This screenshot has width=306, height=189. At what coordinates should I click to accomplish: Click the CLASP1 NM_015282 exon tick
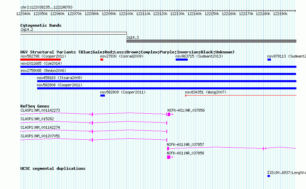(x=92, y=123)
